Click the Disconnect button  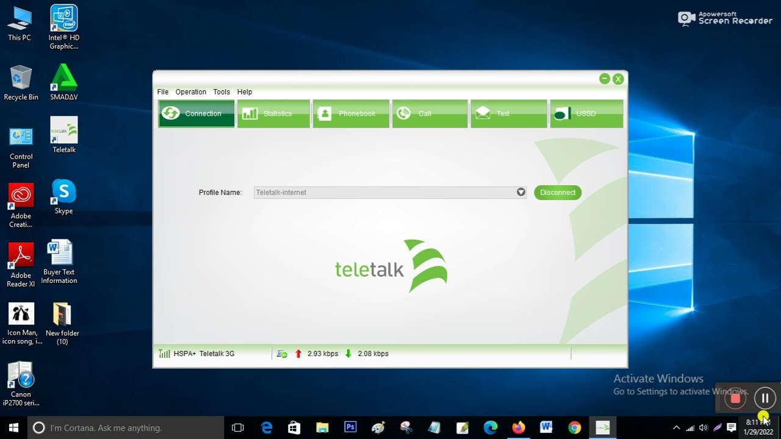tap(558, 192)
